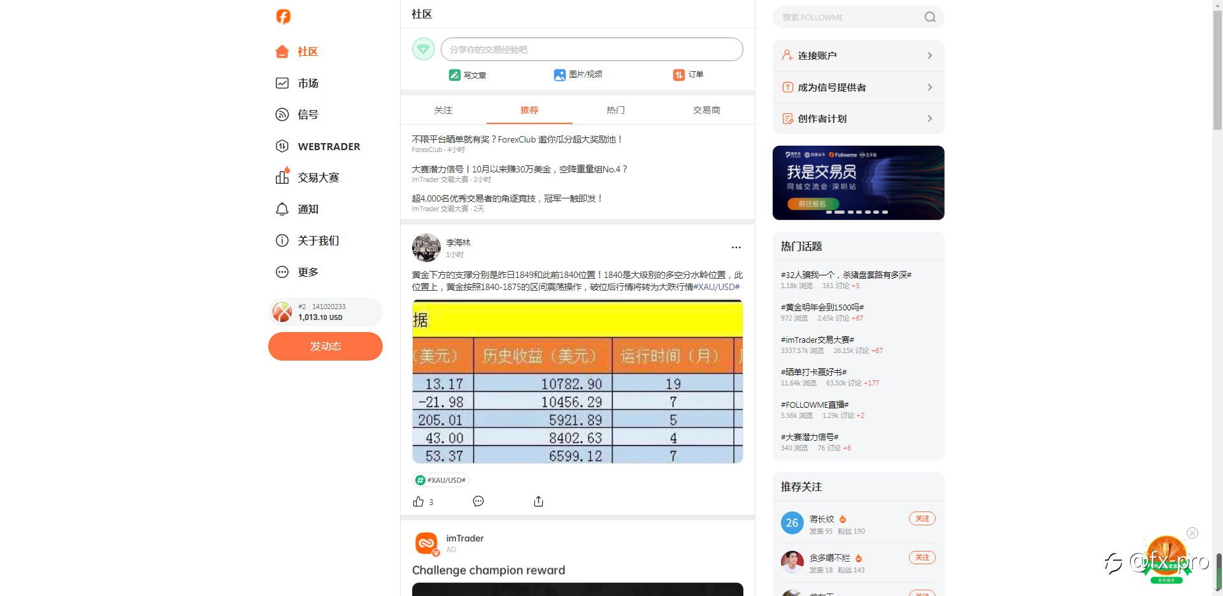Click the imTrader advertiser avatar
This screenshot has height=596, width=1223.
click(x=426, y=544)
